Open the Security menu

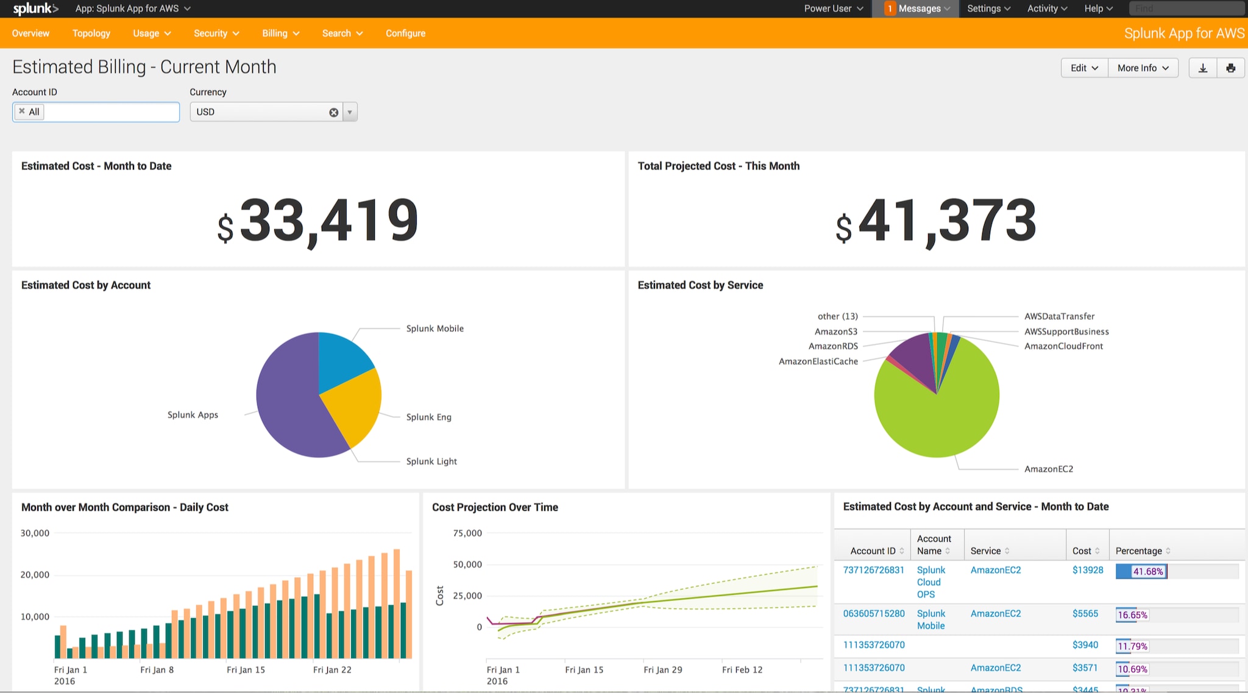tap(216, 34)
